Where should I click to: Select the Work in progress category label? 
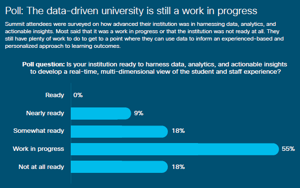click(38, 149)
